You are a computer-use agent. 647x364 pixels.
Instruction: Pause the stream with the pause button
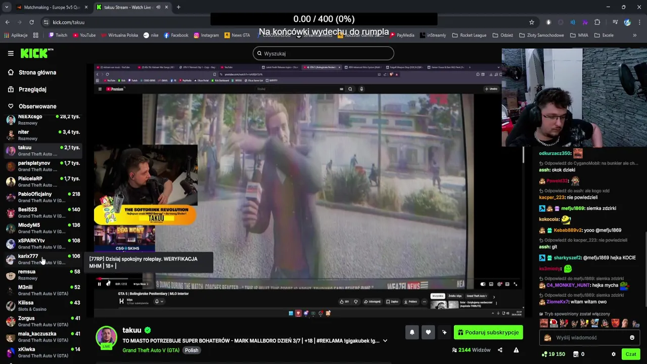[99, 284]
